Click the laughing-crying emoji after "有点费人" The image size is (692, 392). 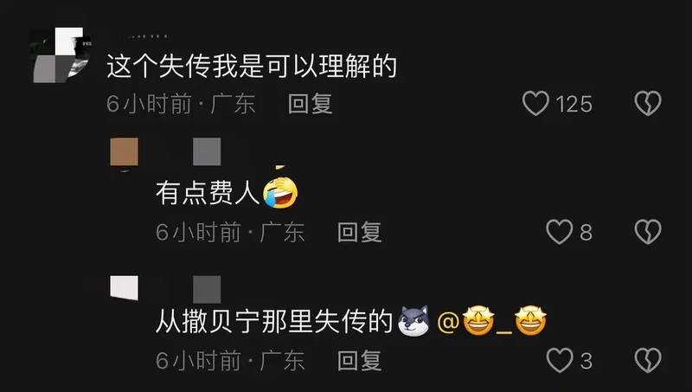tap(279, 193)
